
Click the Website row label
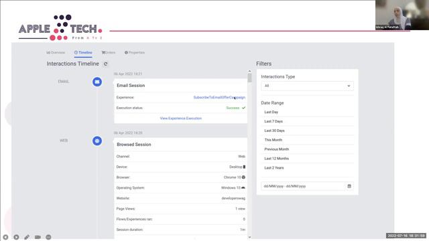(x=123, y=198)
